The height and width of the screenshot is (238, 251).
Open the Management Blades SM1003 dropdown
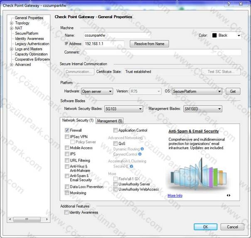tap(203, 109)
